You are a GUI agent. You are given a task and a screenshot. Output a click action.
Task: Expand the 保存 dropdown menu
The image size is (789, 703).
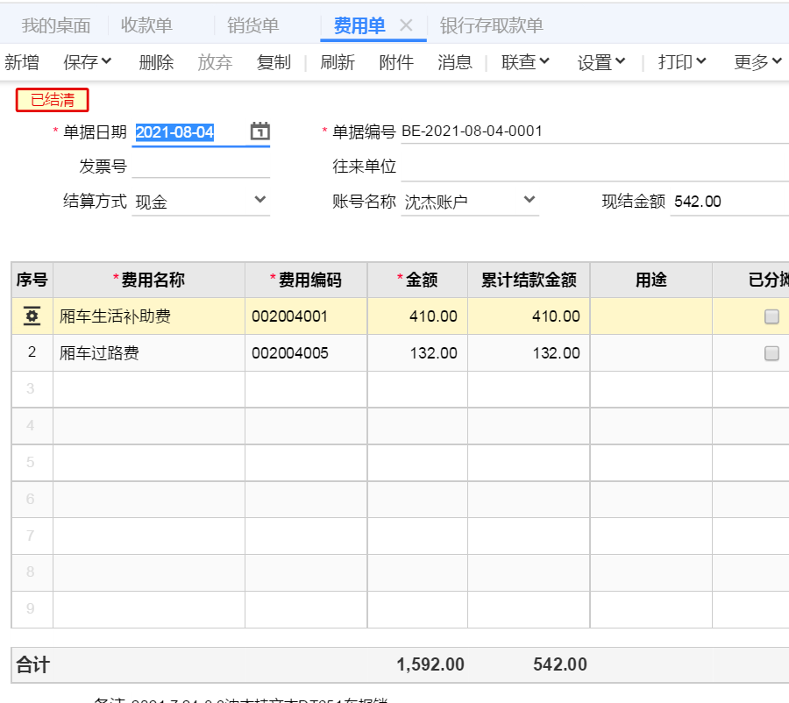(x=87, y=62)
